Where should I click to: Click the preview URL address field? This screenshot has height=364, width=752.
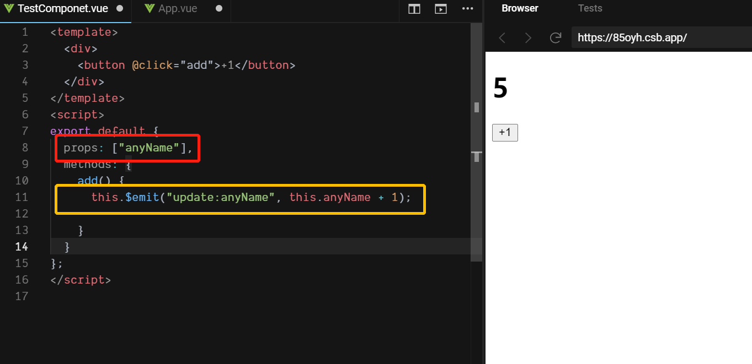click(x=657, y=37)
